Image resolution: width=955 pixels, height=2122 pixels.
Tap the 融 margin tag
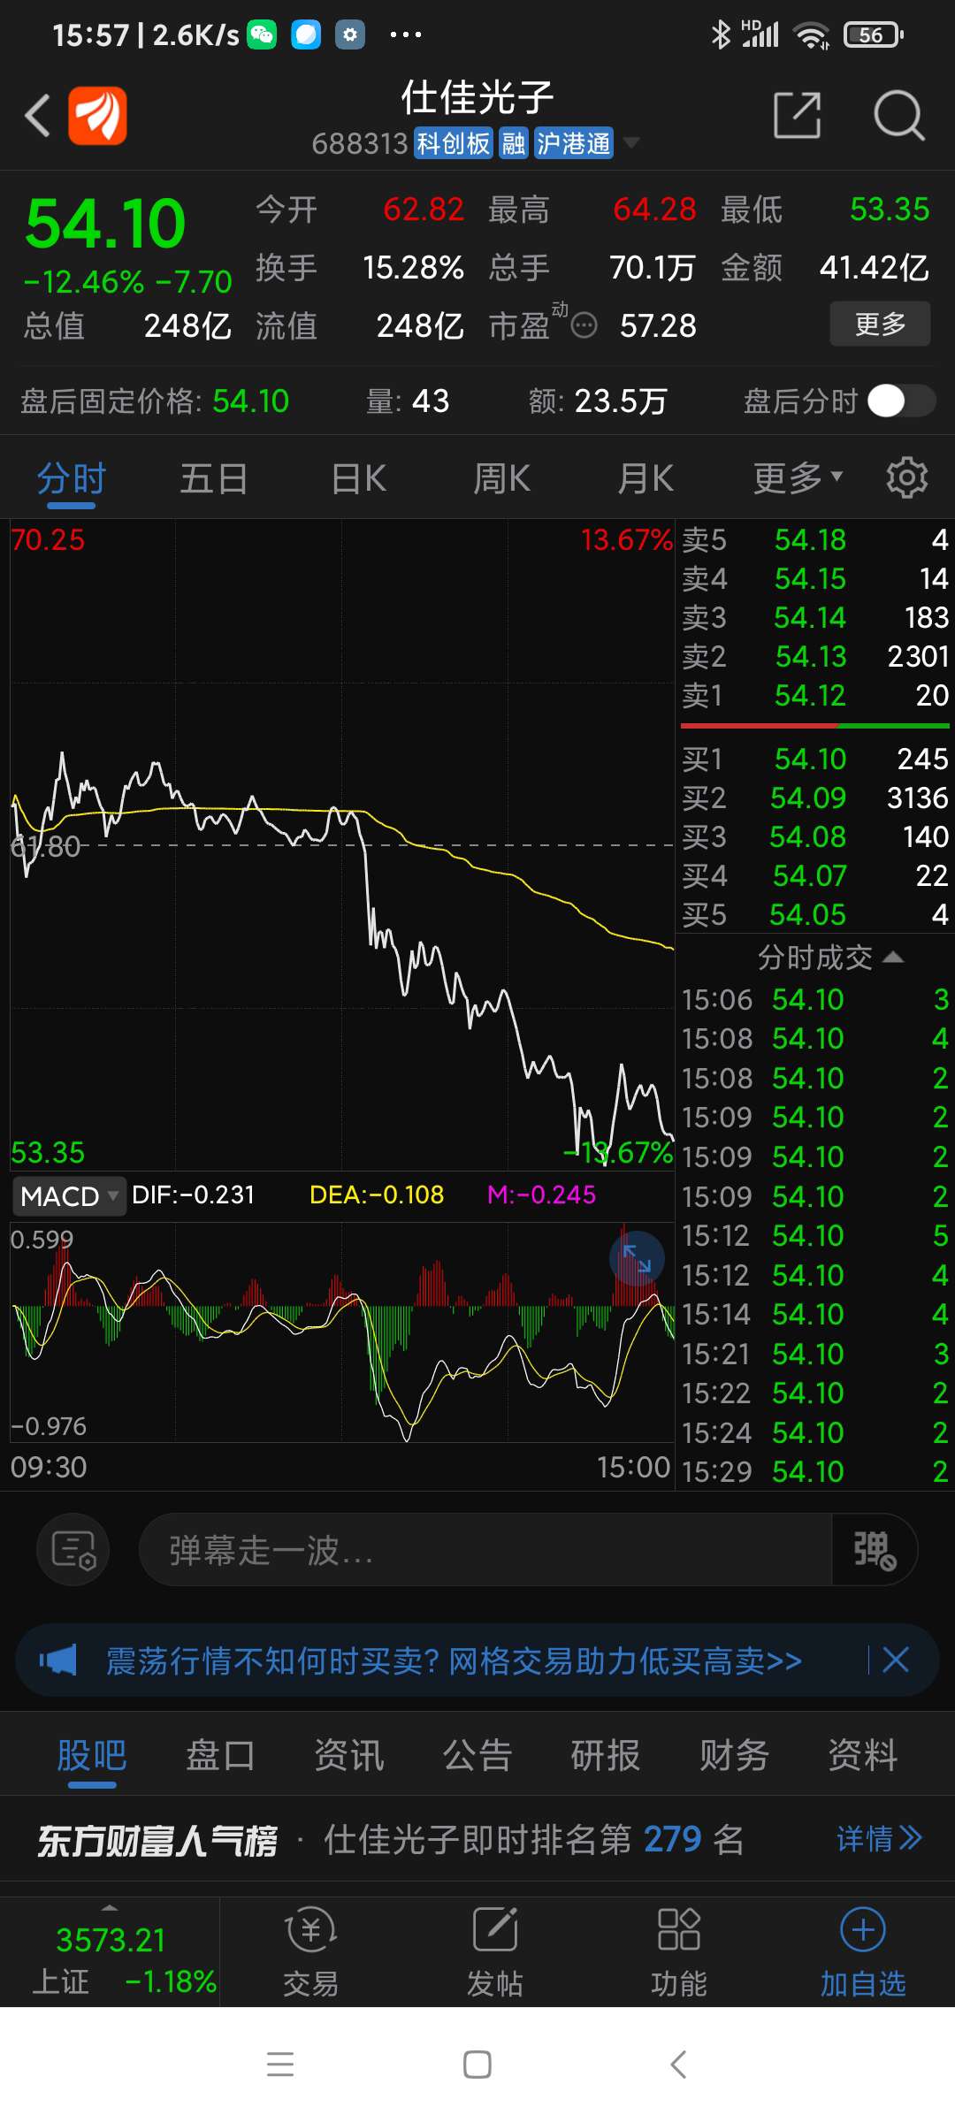pos(514,143)
